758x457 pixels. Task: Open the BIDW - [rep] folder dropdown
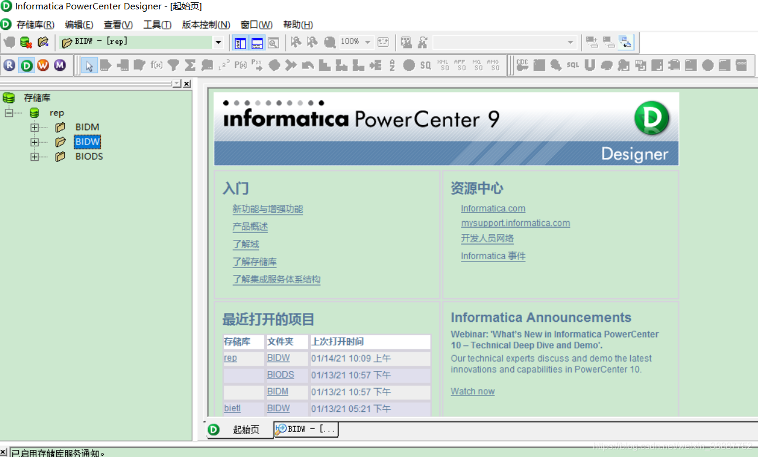(x=218, y=42)
